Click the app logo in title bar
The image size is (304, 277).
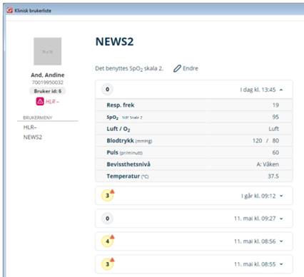10,11
